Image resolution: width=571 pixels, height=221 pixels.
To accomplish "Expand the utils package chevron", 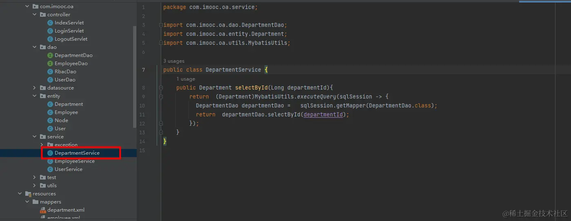I will (x=35, y=186).
